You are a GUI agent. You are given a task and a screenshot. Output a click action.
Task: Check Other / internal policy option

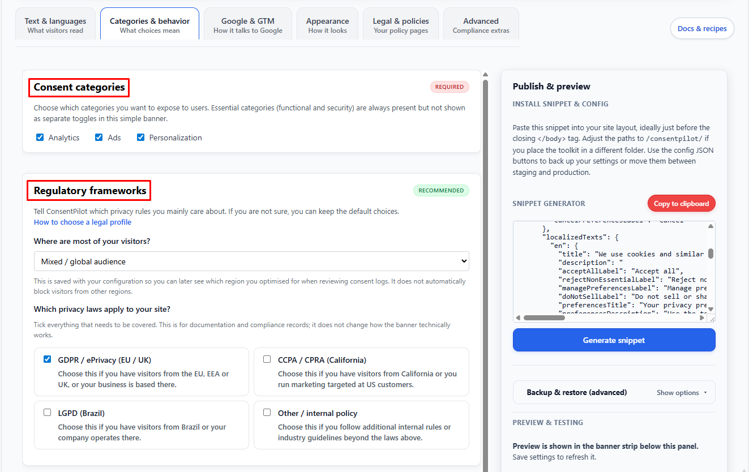pos(267,413)
